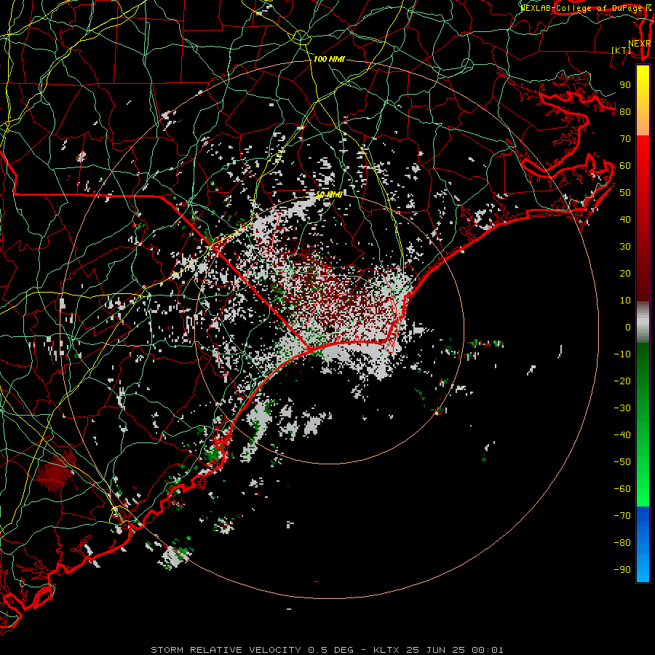Click the positive 90 value on velocity scale

point(625,85)
